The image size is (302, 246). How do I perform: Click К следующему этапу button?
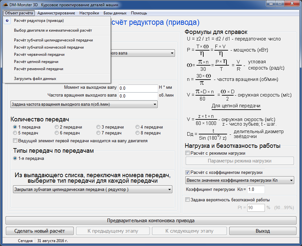(189, 231)
